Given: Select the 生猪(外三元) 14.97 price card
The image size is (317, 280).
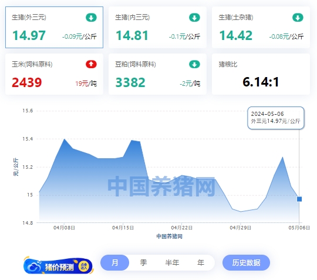Looking at the screenshot, I should click(54, 27).
